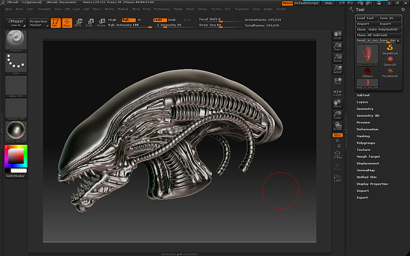Enable Mrgb paint mode

[113, 20]
